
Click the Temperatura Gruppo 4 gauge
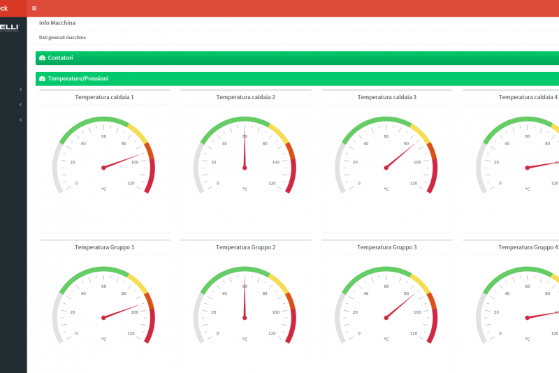click(518, 305)
